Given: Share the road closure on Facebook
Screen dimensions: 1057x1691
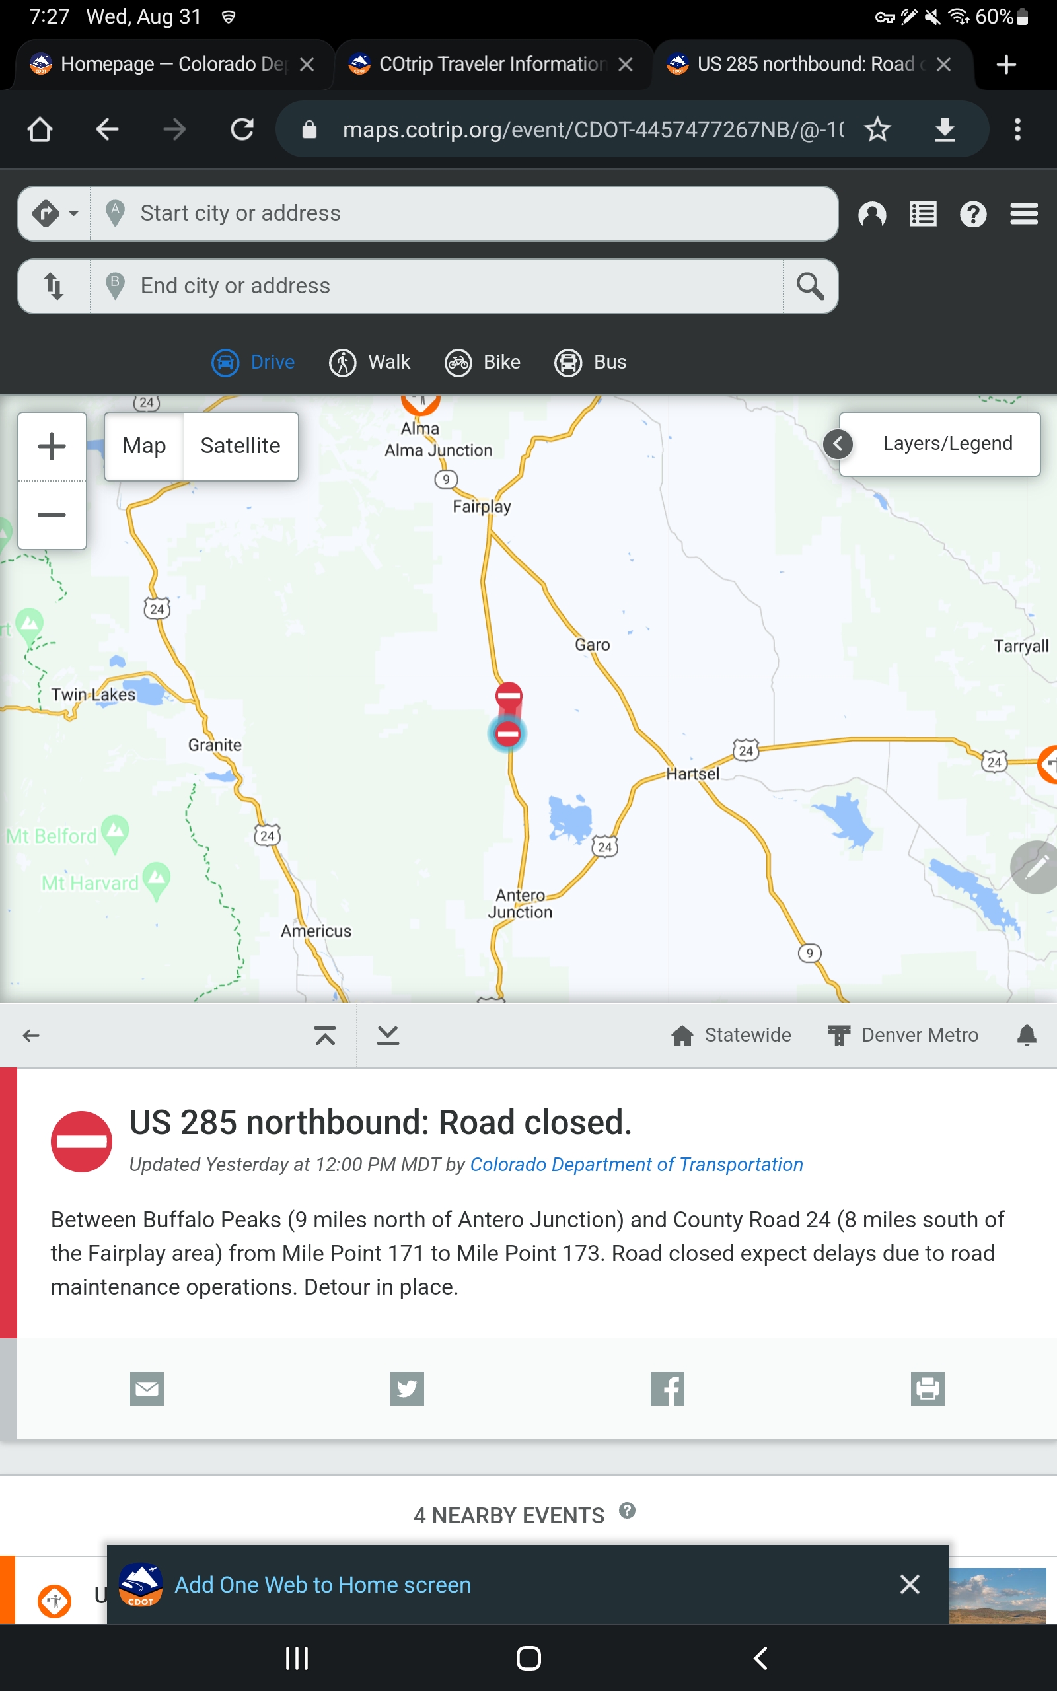Looking at the screenshot, I should (x=667, y=1388).
